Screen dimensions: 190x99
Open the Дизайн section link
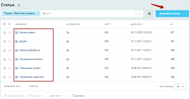(23, 41)
